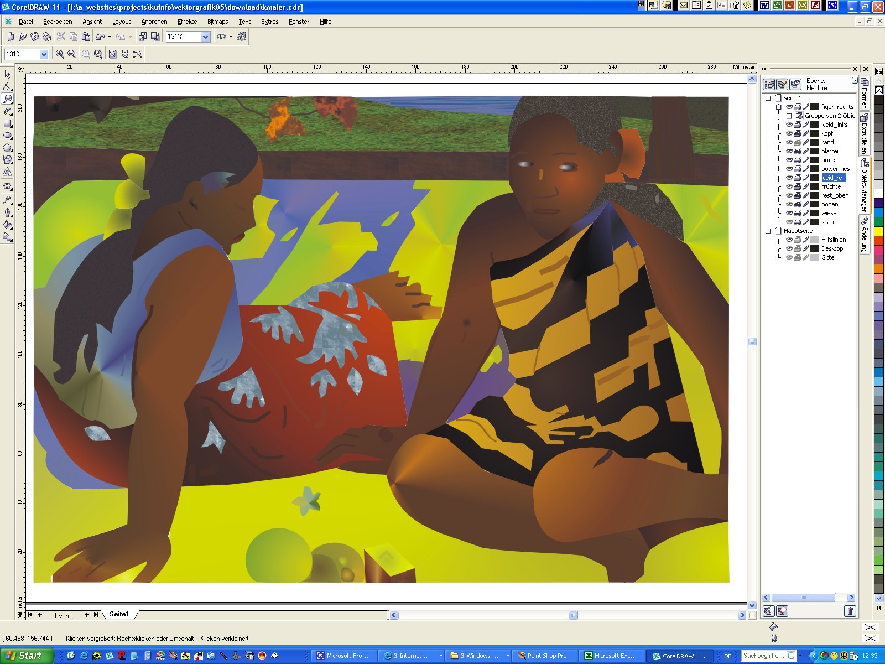
Task: Select the Zoom tool in toolbox
Action: [7, 98]
